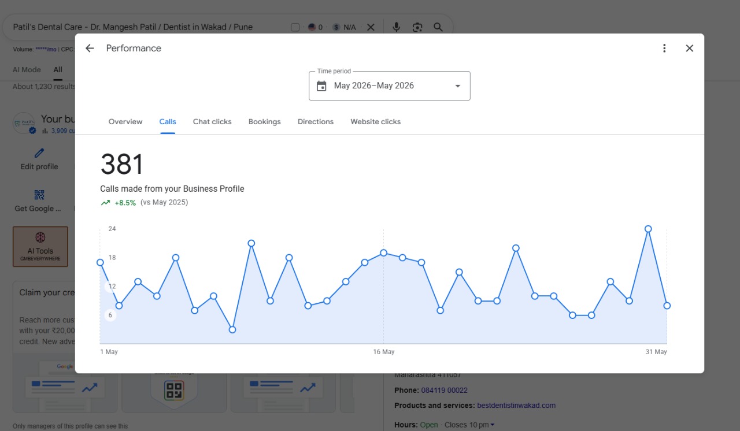Close the Performance dialog
The width and height of the screenshot is (740, 431).
click(x=689, y=49)
